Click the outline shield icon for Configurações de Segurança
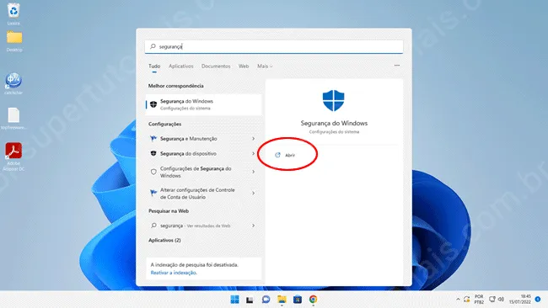Viewport: 548px width, 308px height. tap(153, 172)
